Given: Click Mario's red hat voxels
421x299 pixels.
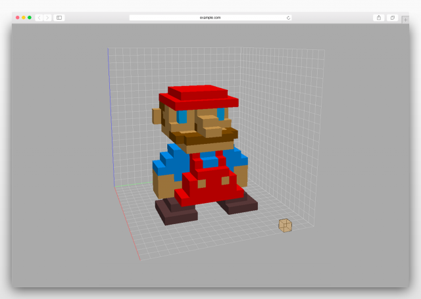Looking at the screenshot, I should click(x=199, y=97).
